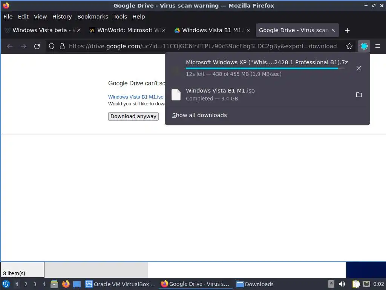Reload the current page

pos(37,46)
